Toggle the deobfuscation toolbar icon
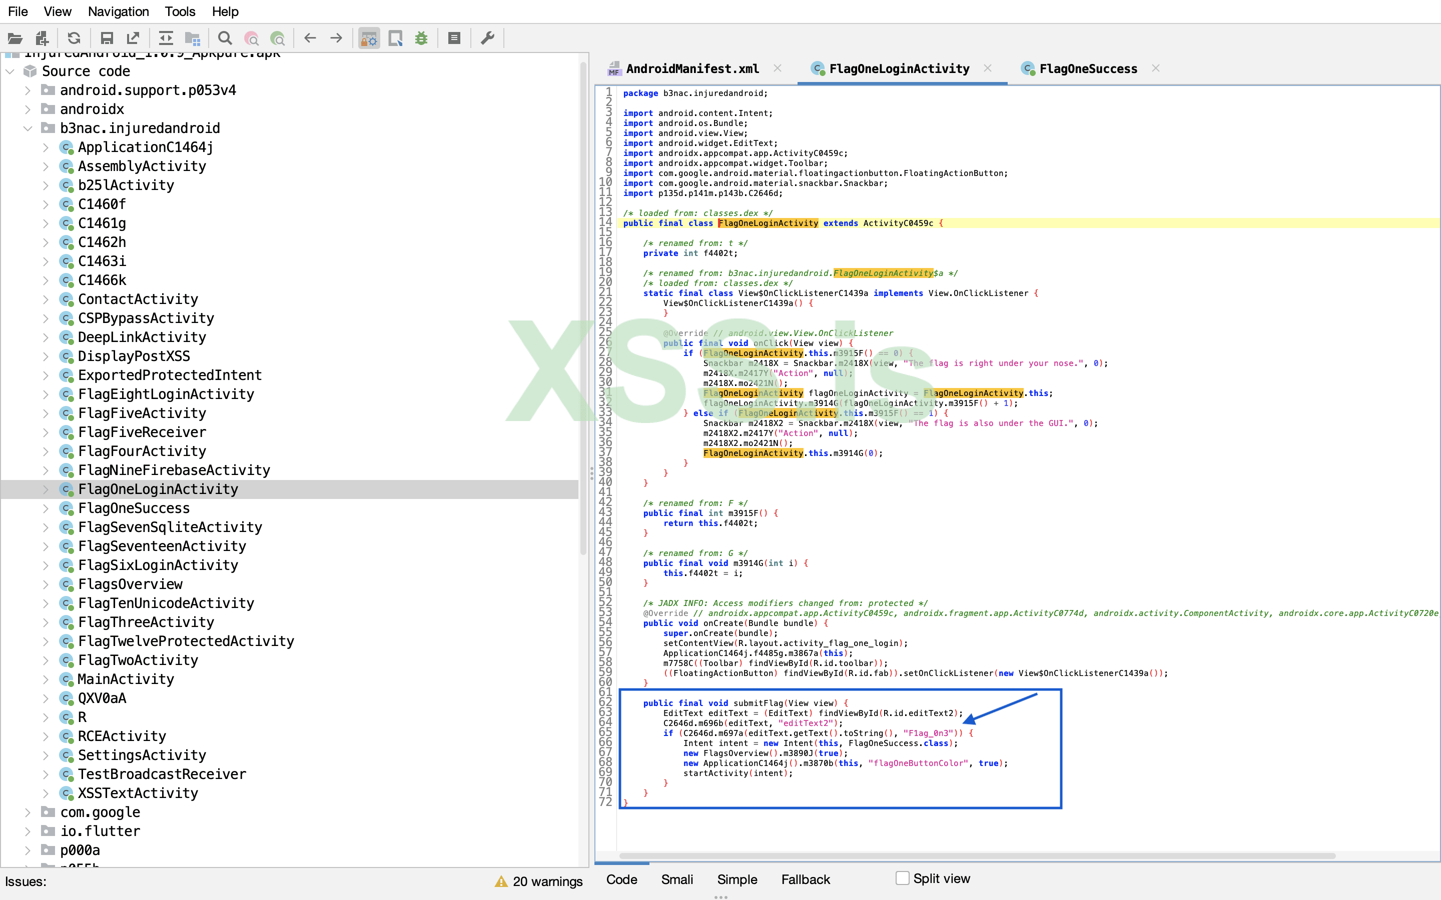 click(369, 38)
